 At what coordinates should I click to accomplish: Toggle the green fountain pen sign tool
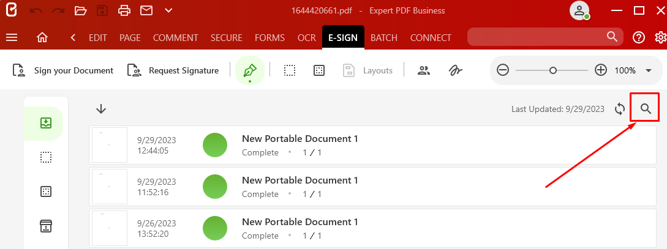(250, 70)
